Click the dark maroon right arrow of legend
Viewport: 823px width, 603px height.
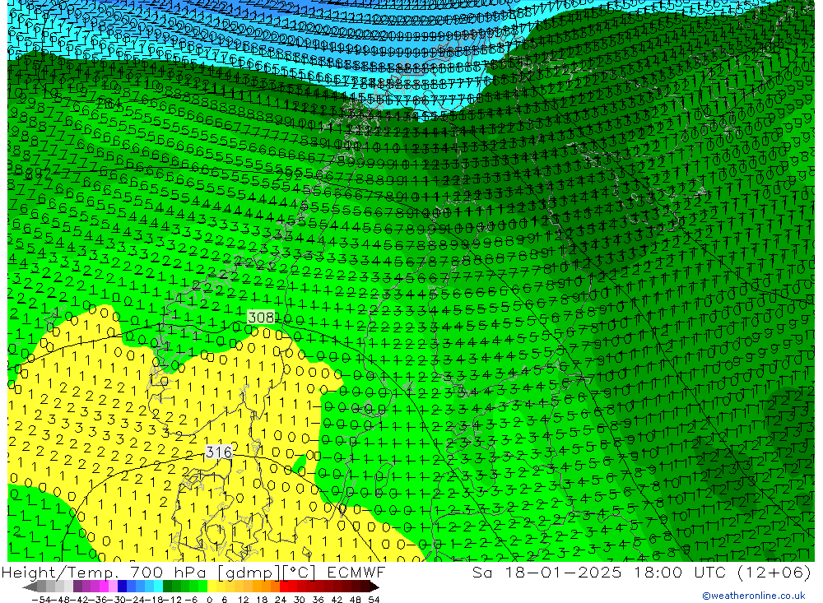[x=374, y=587]
